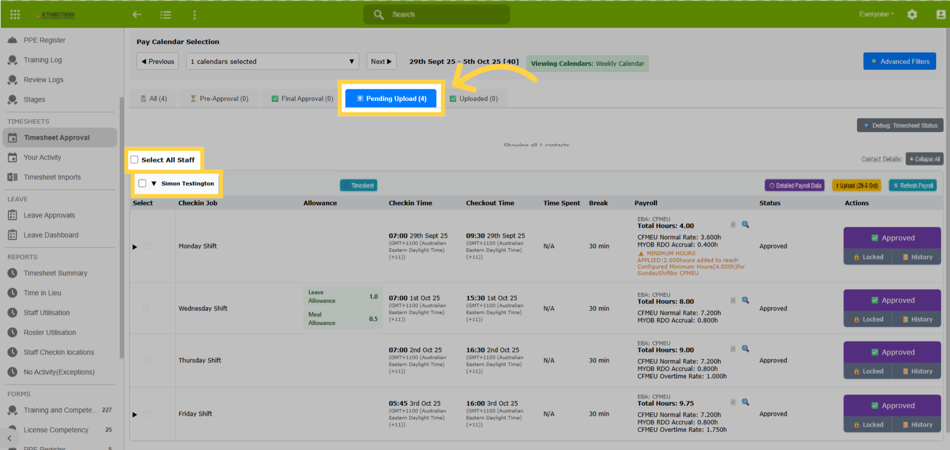Image resolution: width=950 pixels, height=450 pixels.
Task: Expand the Friday Shift row arrow
Action: [x=135, y=414]
